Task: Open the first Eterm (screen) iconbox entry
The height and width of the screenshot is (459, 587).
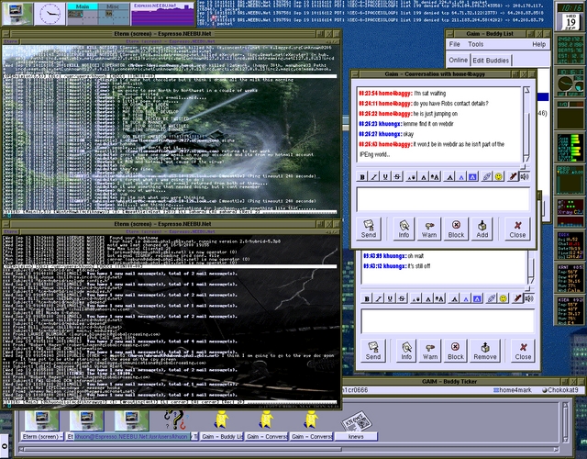Action: tap(42, 426)
